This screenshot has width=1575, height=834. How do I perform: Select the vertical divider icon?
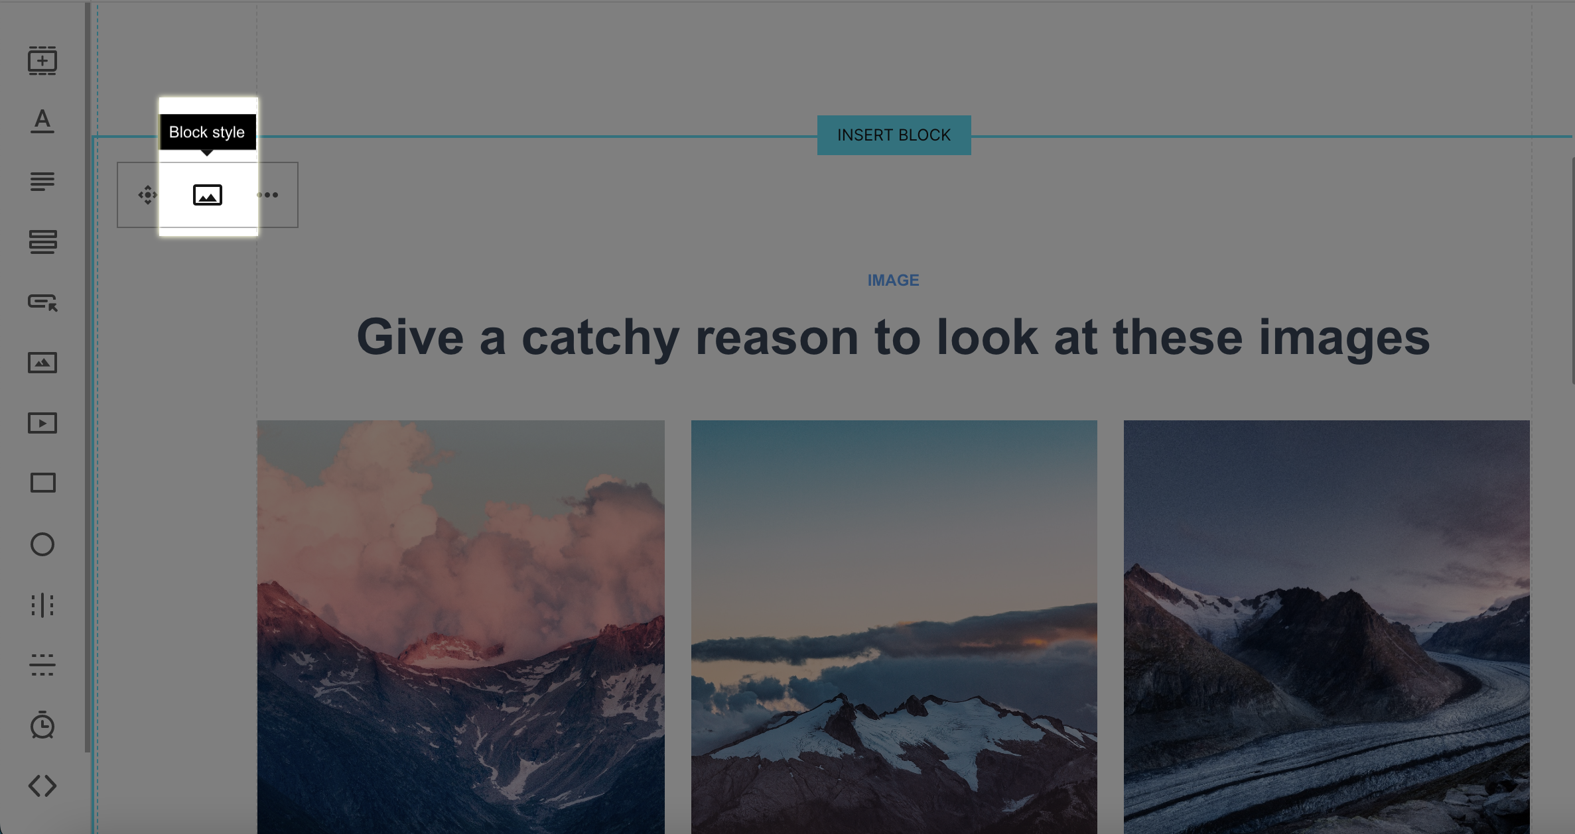click(x=42, y=605)
